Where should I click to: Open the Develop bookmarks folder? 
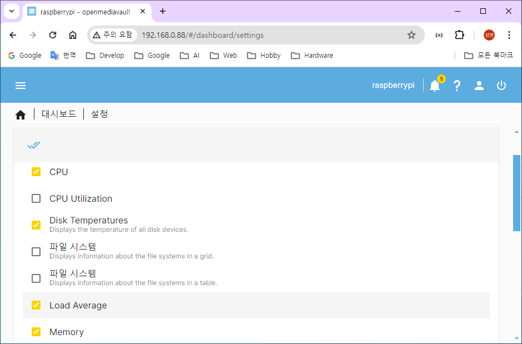tap(105, 55)
